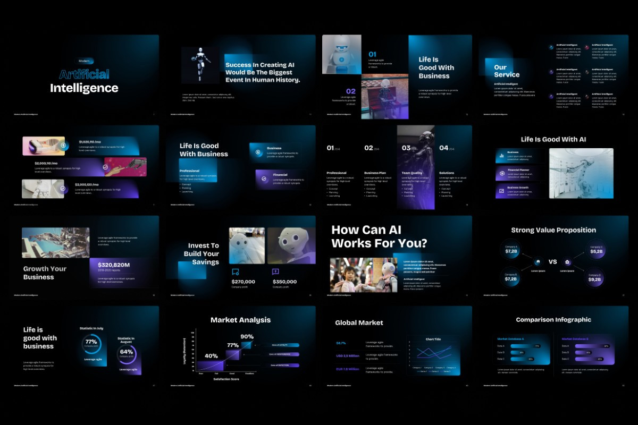Click the 'Chart Title' line chart

click(433, 355)
